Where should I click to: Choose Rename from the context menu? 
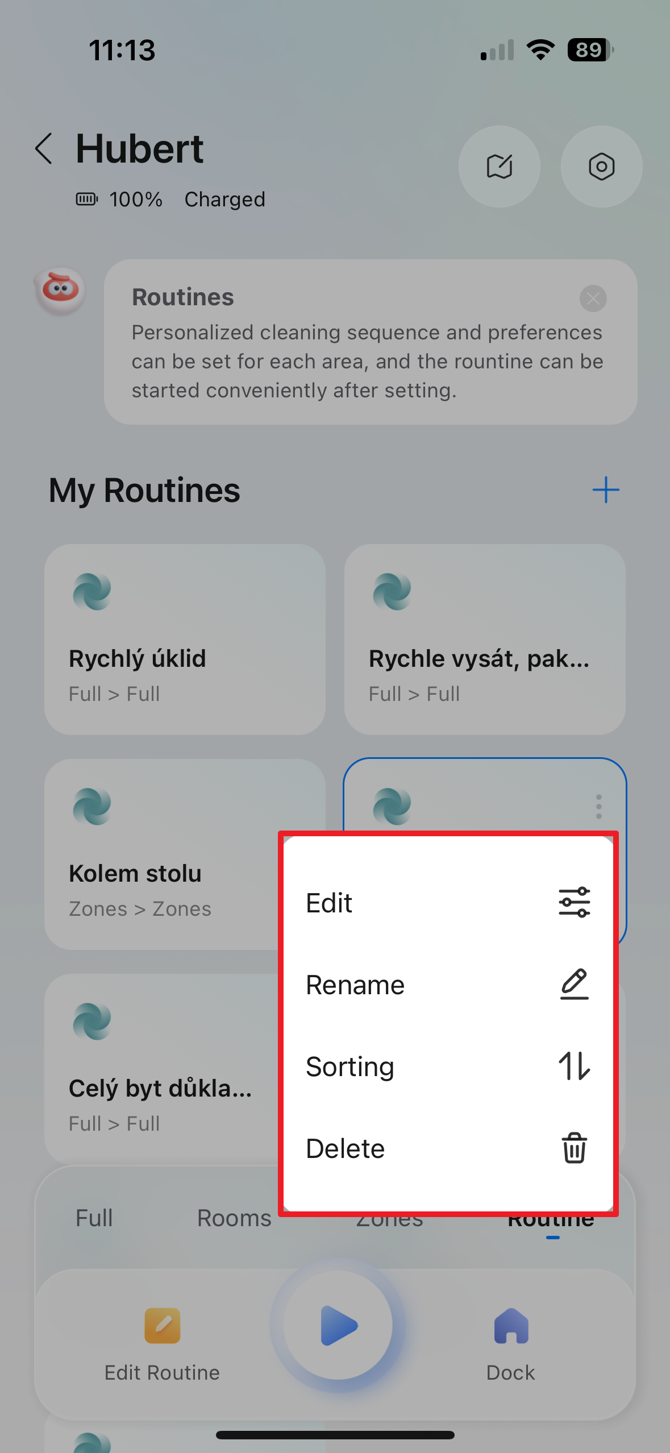coord(448,985)
